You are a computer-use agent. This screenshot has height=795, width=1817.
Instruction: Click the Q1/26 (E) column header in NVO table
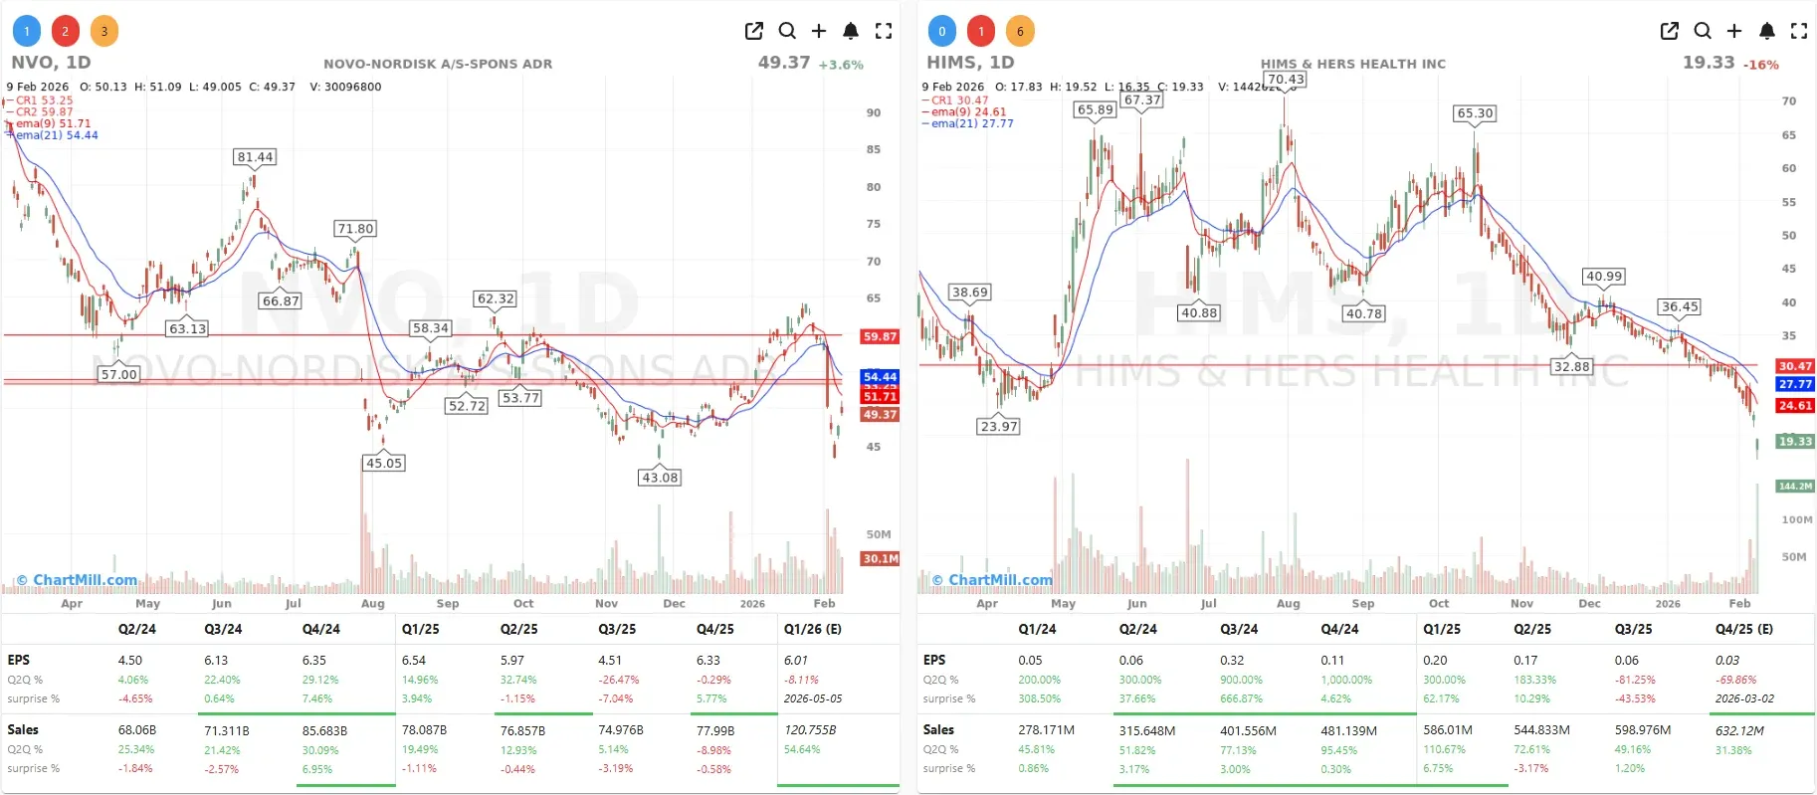(x=813, y=630)
